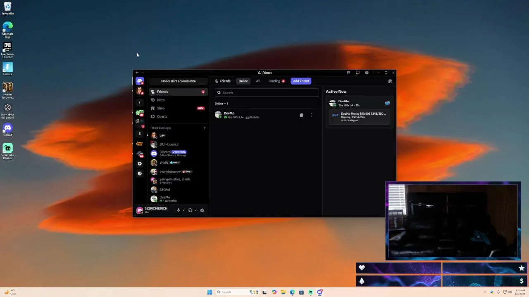Click Windows Start button on taskbar

(210, 292)
